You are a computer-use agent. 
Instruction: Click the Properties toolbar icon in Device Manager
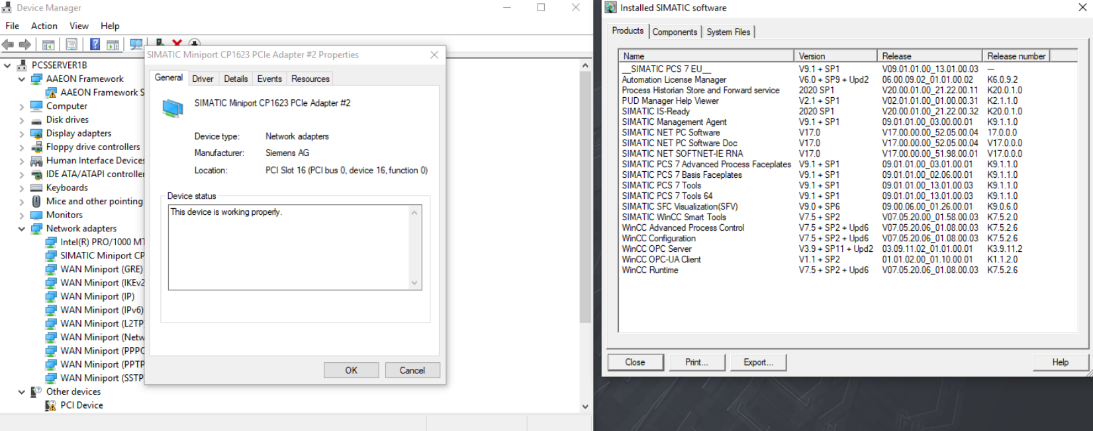71,45
